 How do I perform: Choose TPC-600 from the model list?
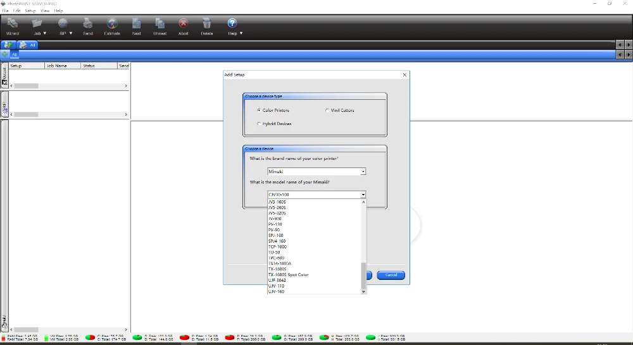[315, 258]
